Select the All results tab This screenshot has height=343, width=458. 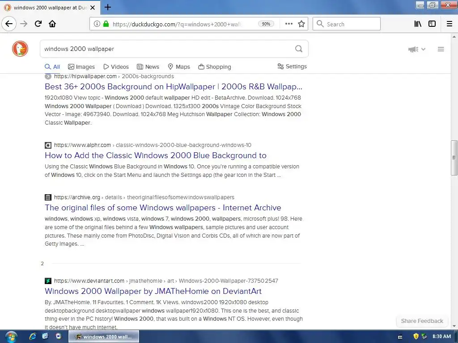52,67
